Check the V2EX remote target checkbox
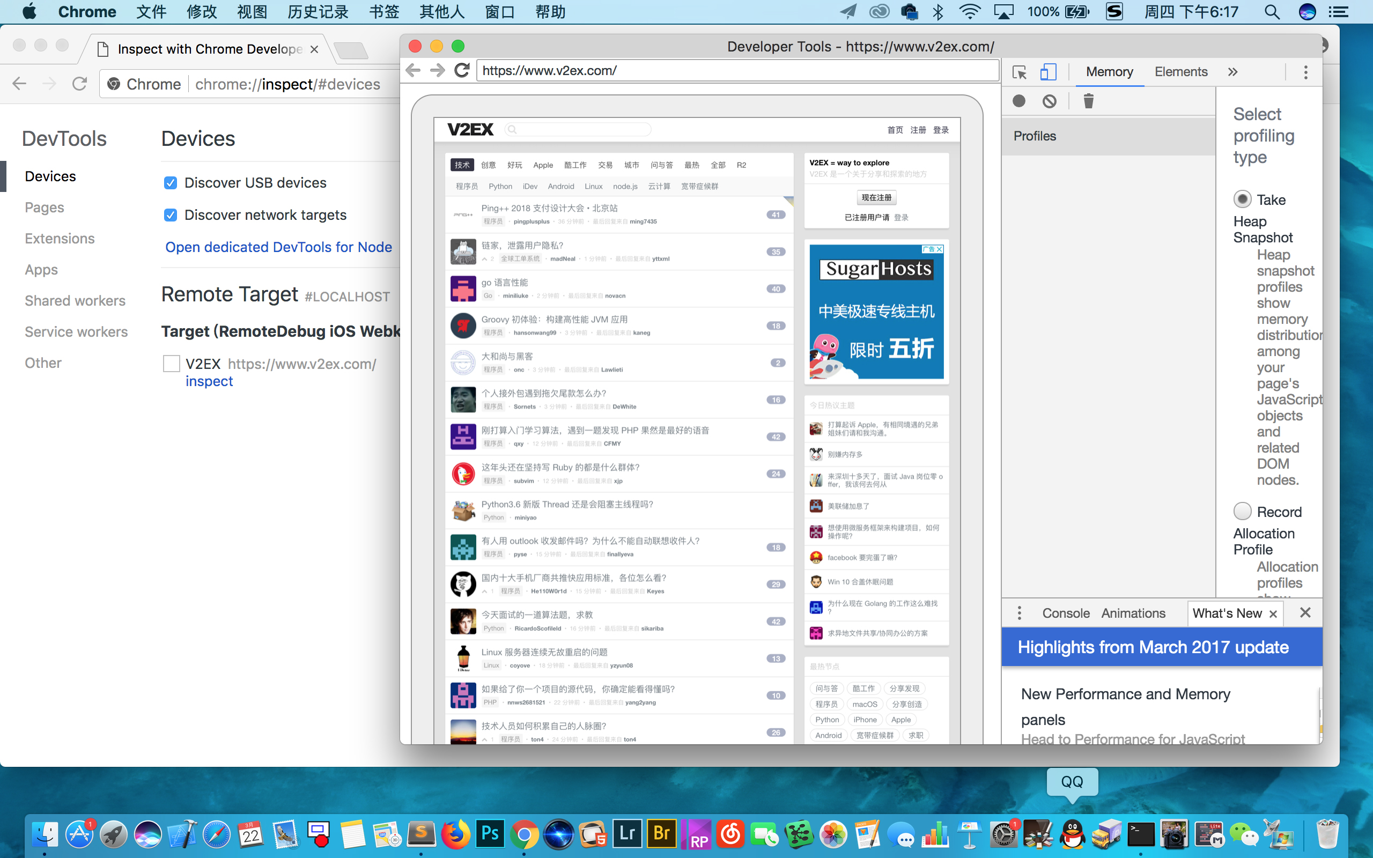 [x=171, y=364]
